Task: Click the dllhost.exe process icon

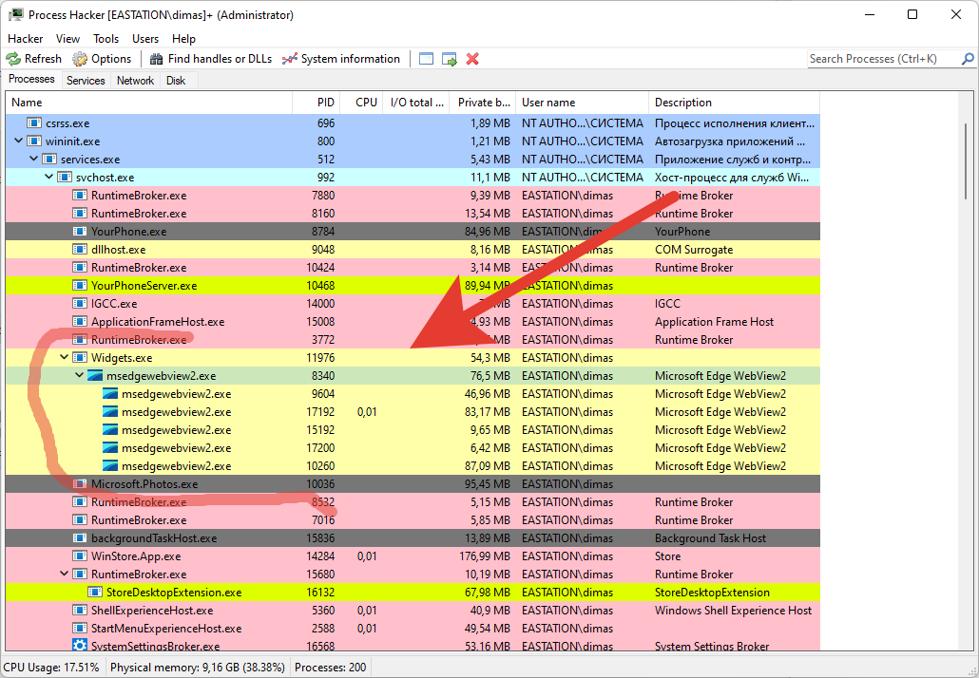Action: click(79, 250)
